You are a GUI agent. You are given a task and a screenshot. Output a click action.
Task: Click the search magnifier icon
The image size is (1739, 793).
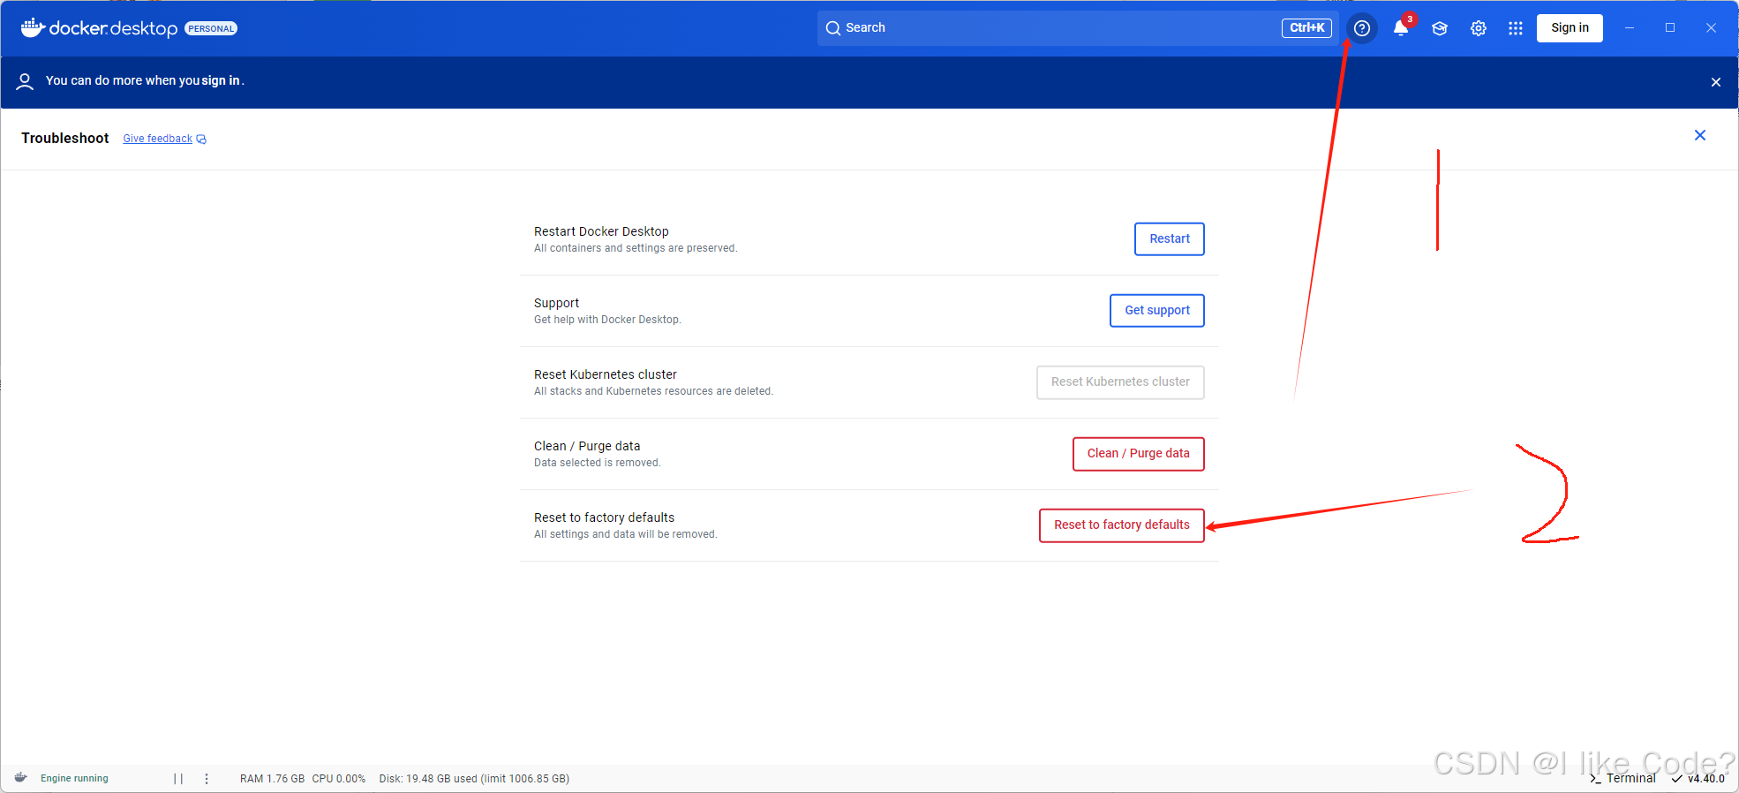pos(832,28)
